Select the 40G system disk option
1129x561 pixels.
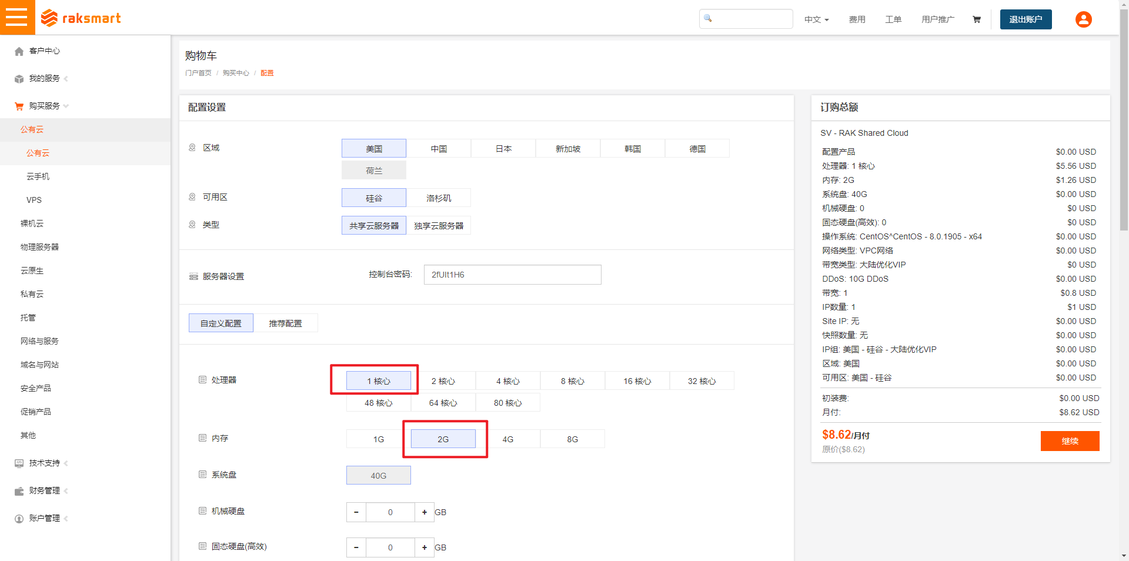coord(379,475)
